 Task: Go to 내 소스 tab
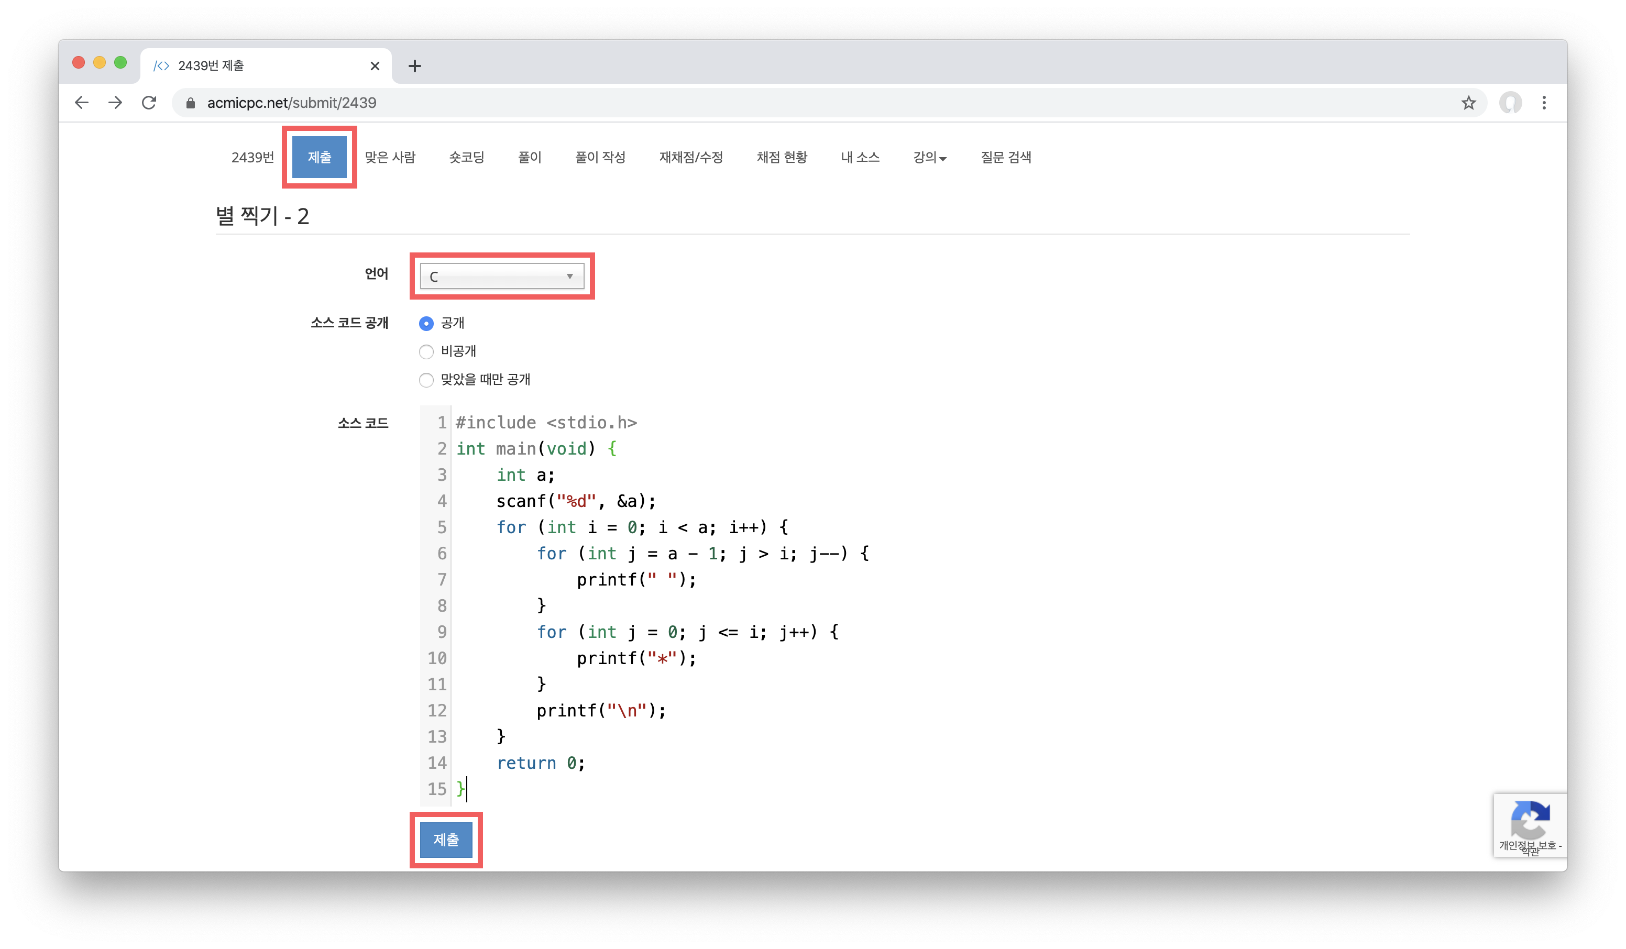click(x=860, y=158)
